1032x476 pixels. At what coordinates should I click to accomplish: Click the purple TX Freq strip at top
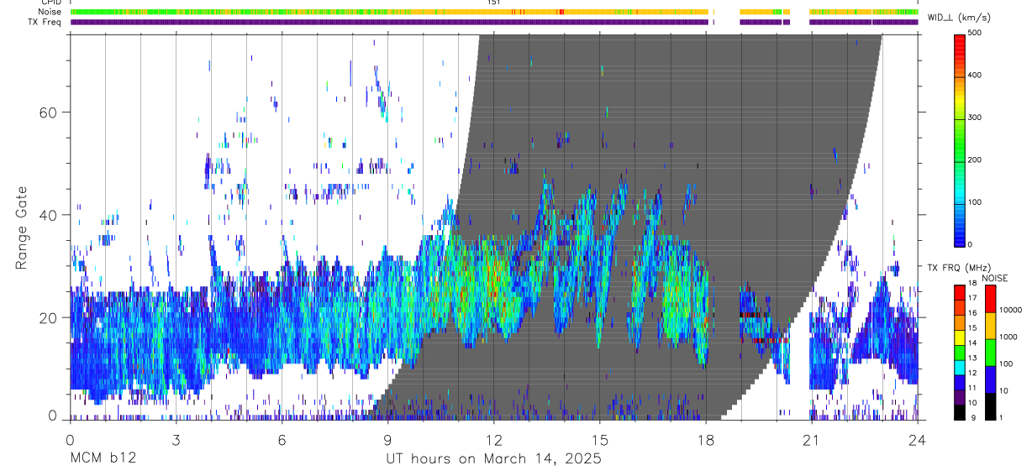point(494,23)
